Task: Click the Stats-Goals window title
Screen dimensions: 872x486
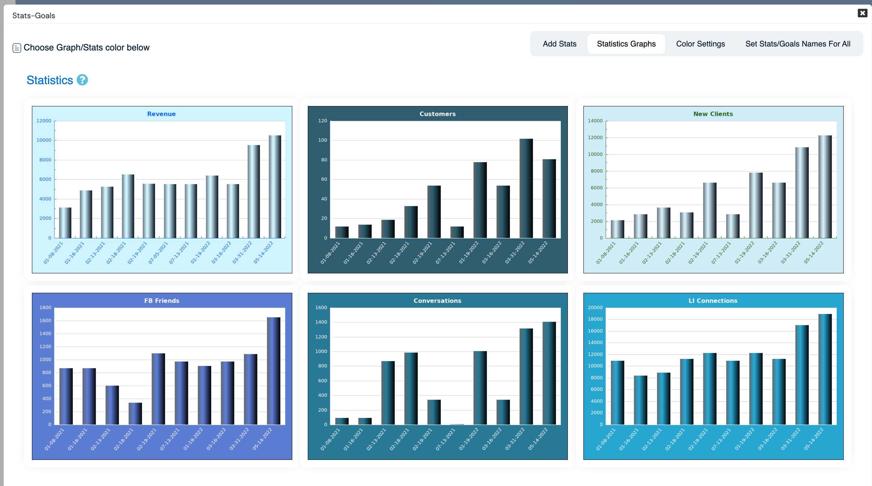Action: pyautogui.click(x=33, y=15)
